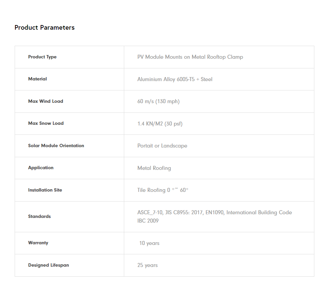Click Aluminium Alloy 6005-T5 + Steel text

(175, 79)
